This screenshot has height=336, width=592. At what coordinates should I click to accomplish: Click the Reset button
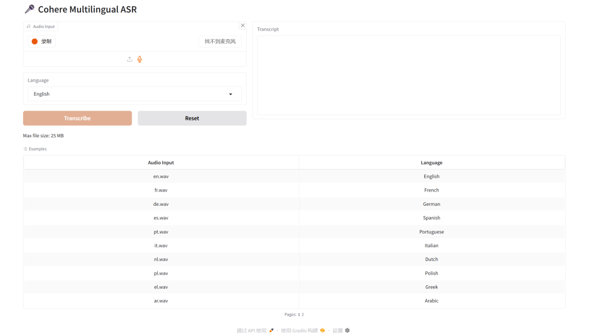coord(192,118)
